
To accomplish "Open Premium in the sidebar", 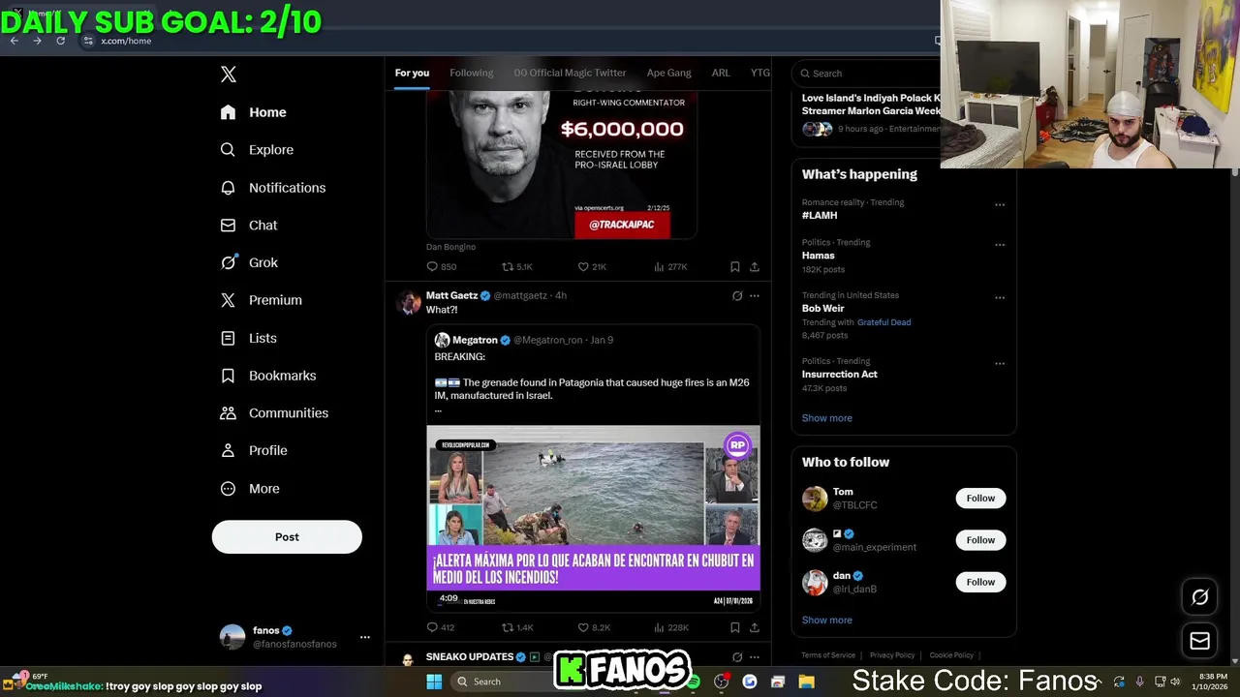I will (262, 300).
